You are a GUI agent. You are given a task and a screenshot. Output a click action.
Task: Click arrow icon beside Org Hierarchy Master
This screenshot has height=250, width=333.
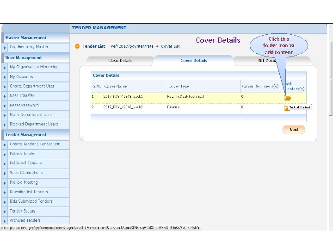(5, 48)
